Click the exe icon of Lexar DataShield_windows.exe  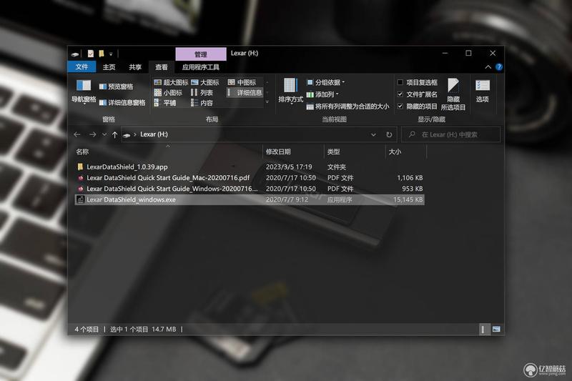(80, 200)
